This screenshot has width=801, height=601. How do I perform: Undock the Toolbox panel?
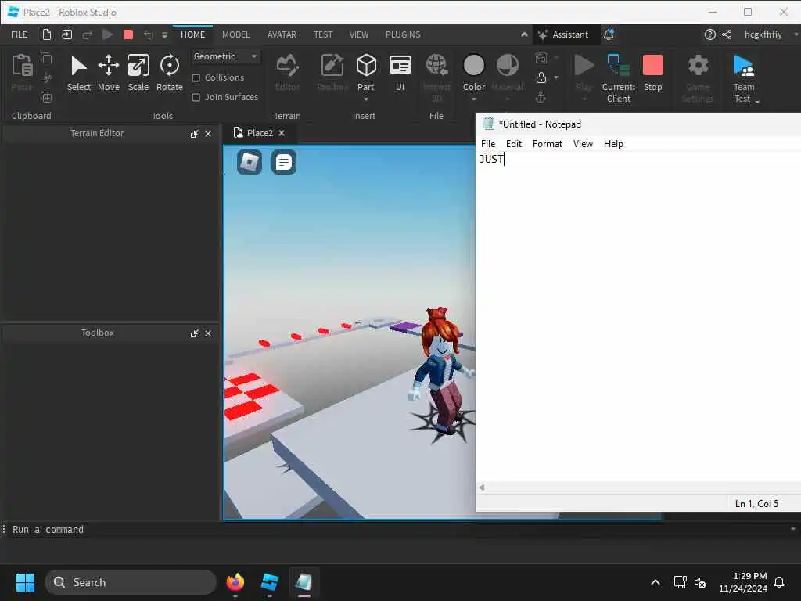[194, 333]
